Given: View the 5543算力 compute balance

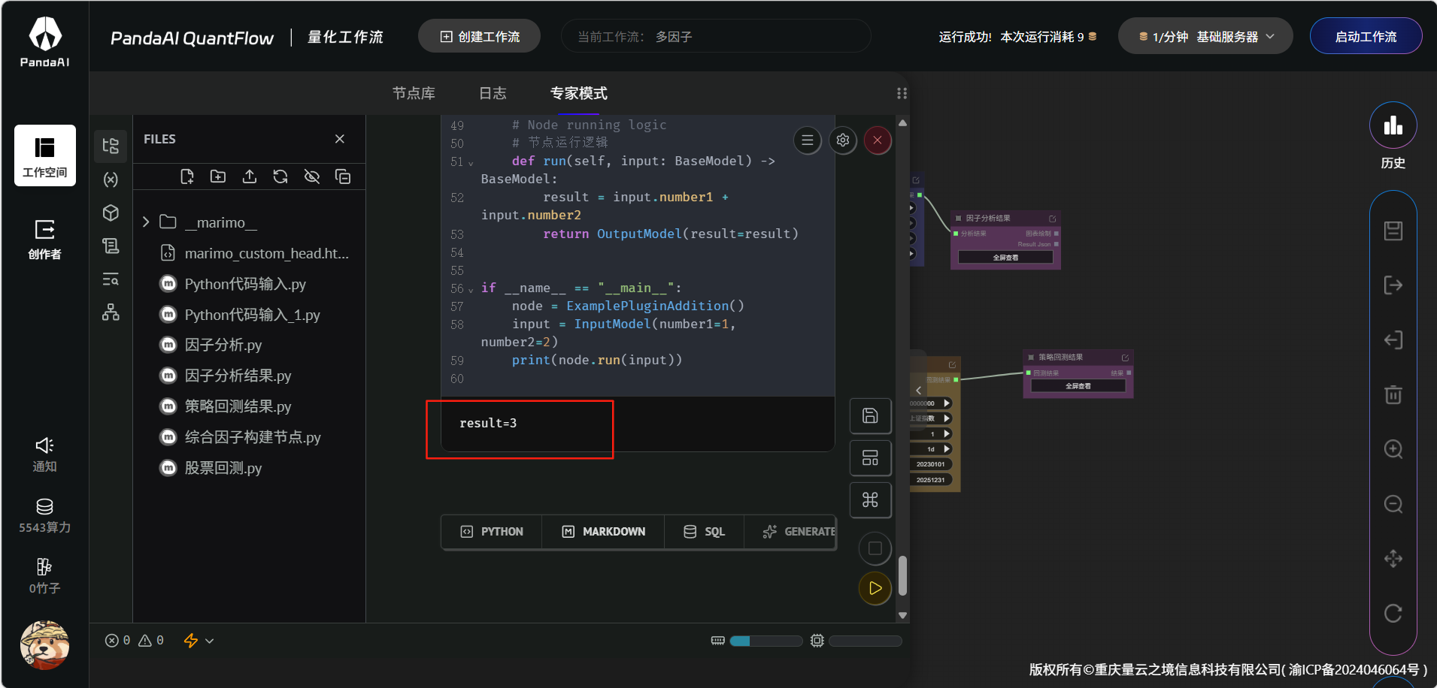Looking at the screenshot, I should (x=45, y=515).
